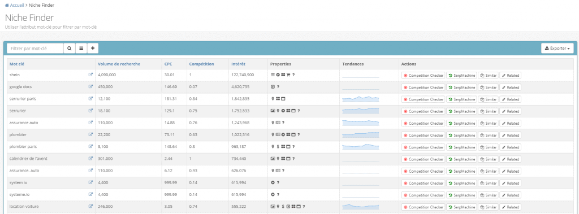The image size is (579, 214).
Task: Click Related for plombier paris
Action: pos(511,147)
